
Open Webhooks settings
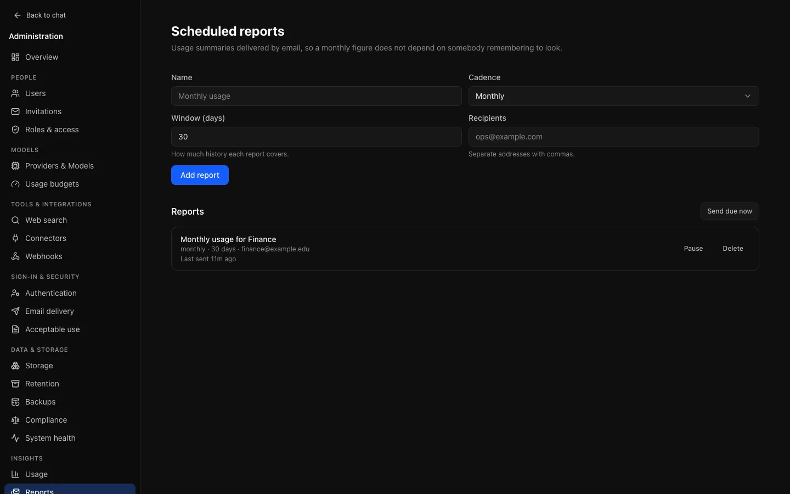70,256
